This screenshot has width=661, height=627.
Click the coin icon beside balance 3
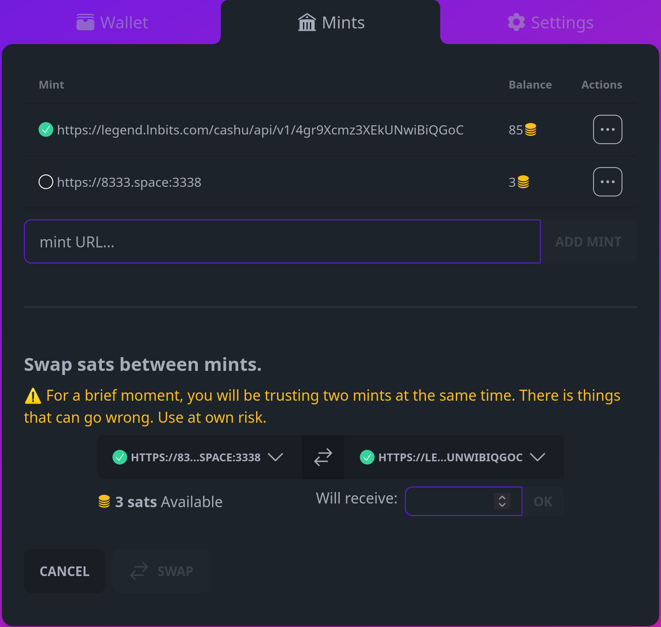(523, 182)
